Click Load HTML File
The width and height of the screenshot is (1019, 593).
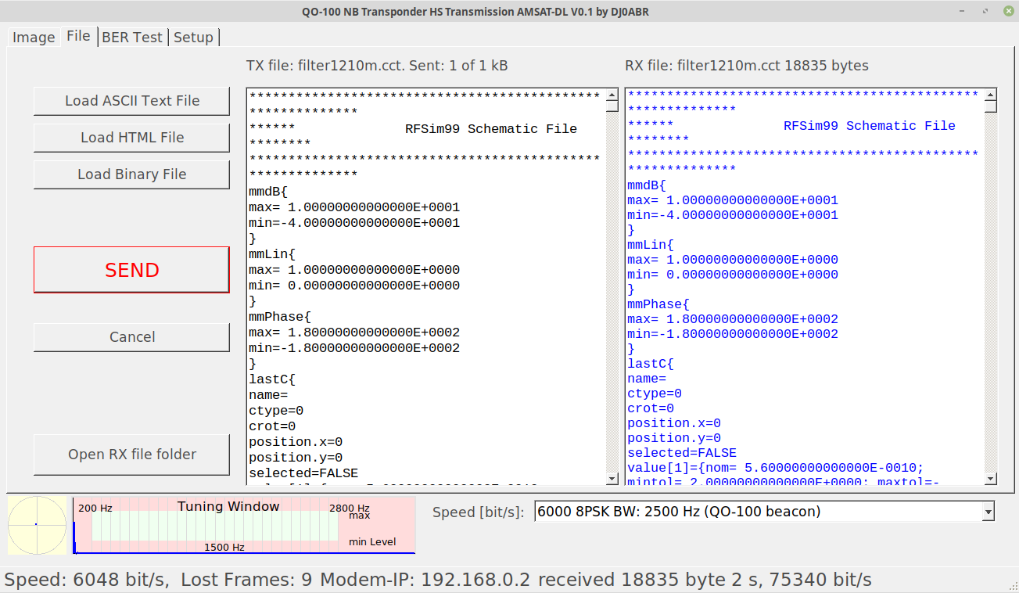(131, 138)
